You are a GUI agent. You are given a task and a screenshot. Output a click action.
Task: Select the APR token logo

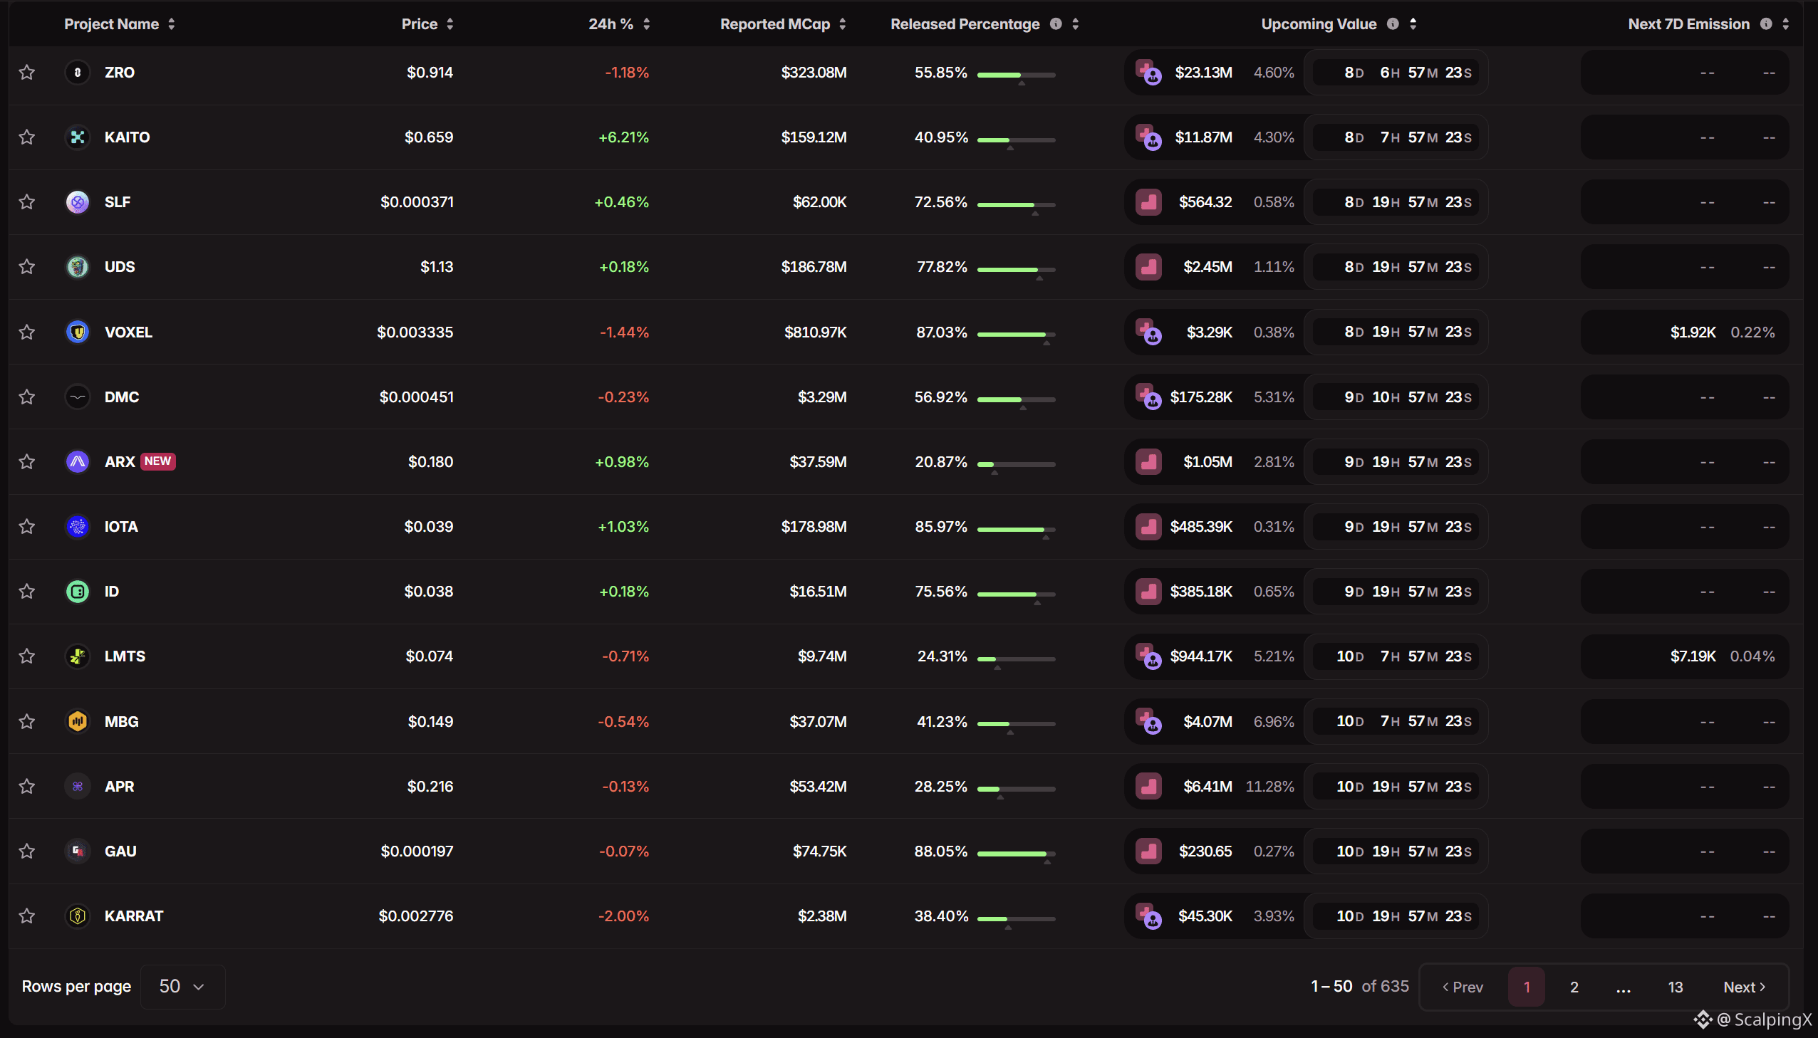[x=77, y=786]
